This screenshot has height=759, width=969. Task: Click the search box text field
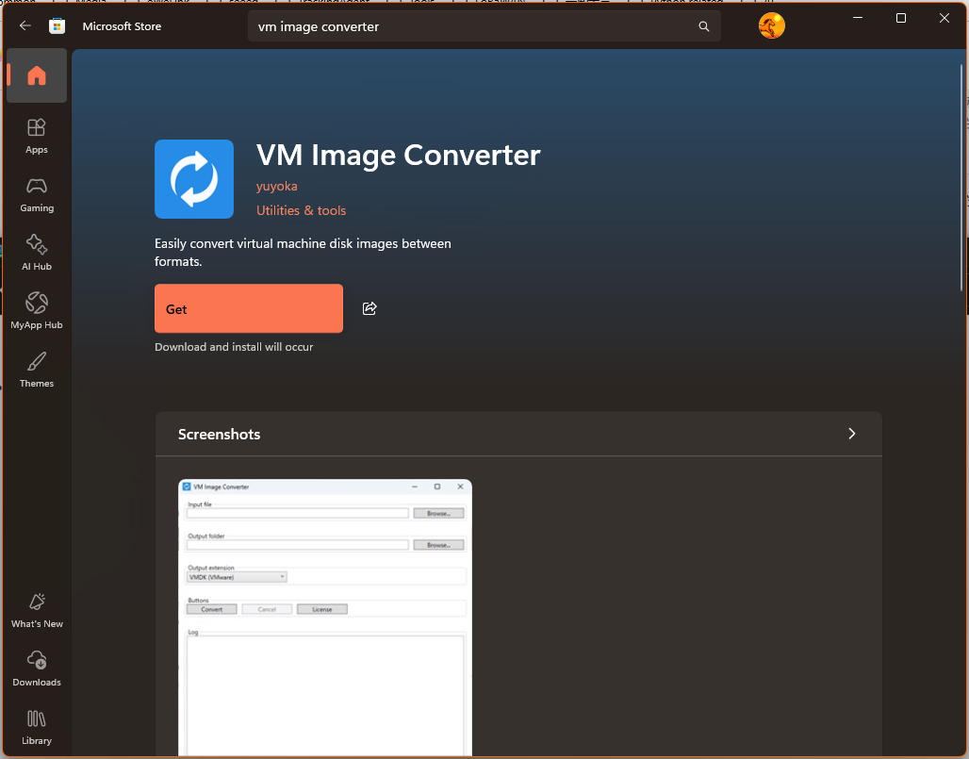(471, 26)
